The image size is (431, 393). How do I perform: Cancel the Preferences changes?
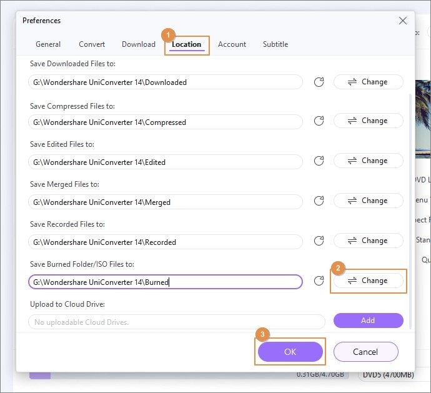point(365,352)
